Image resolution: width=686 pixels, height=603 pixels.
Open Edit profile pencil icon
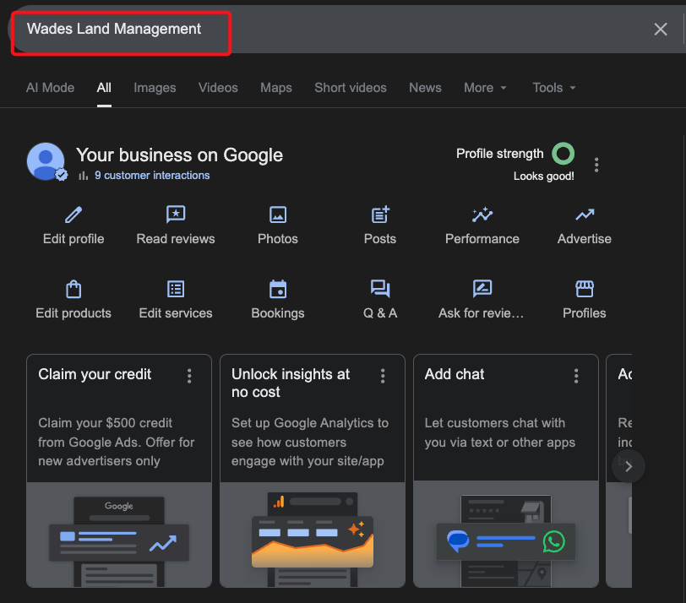point(73,215)
